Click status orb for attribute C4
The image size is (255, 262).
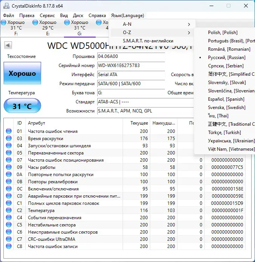click(9, 217)
